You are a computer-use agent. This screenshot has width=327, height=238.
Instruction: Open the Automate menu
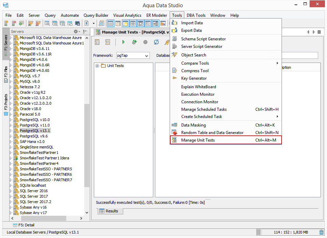coord(70,15)
